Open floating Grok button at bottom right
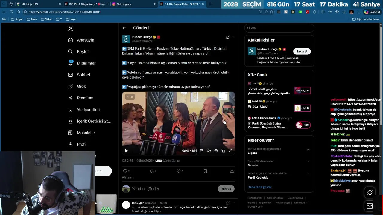 coord(370,193)
